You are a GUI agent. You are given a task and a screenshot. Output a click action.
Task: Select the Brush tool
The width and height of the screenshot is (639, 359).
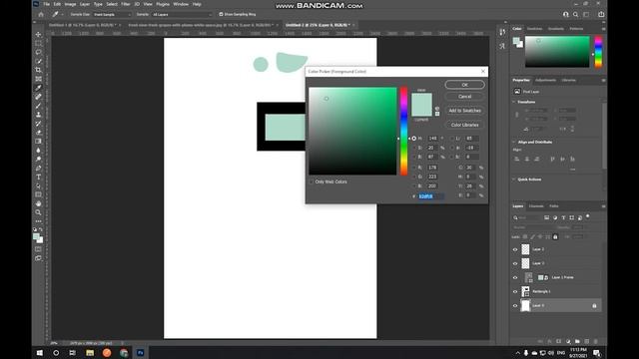pyautogui.click(x=38, y=106)
